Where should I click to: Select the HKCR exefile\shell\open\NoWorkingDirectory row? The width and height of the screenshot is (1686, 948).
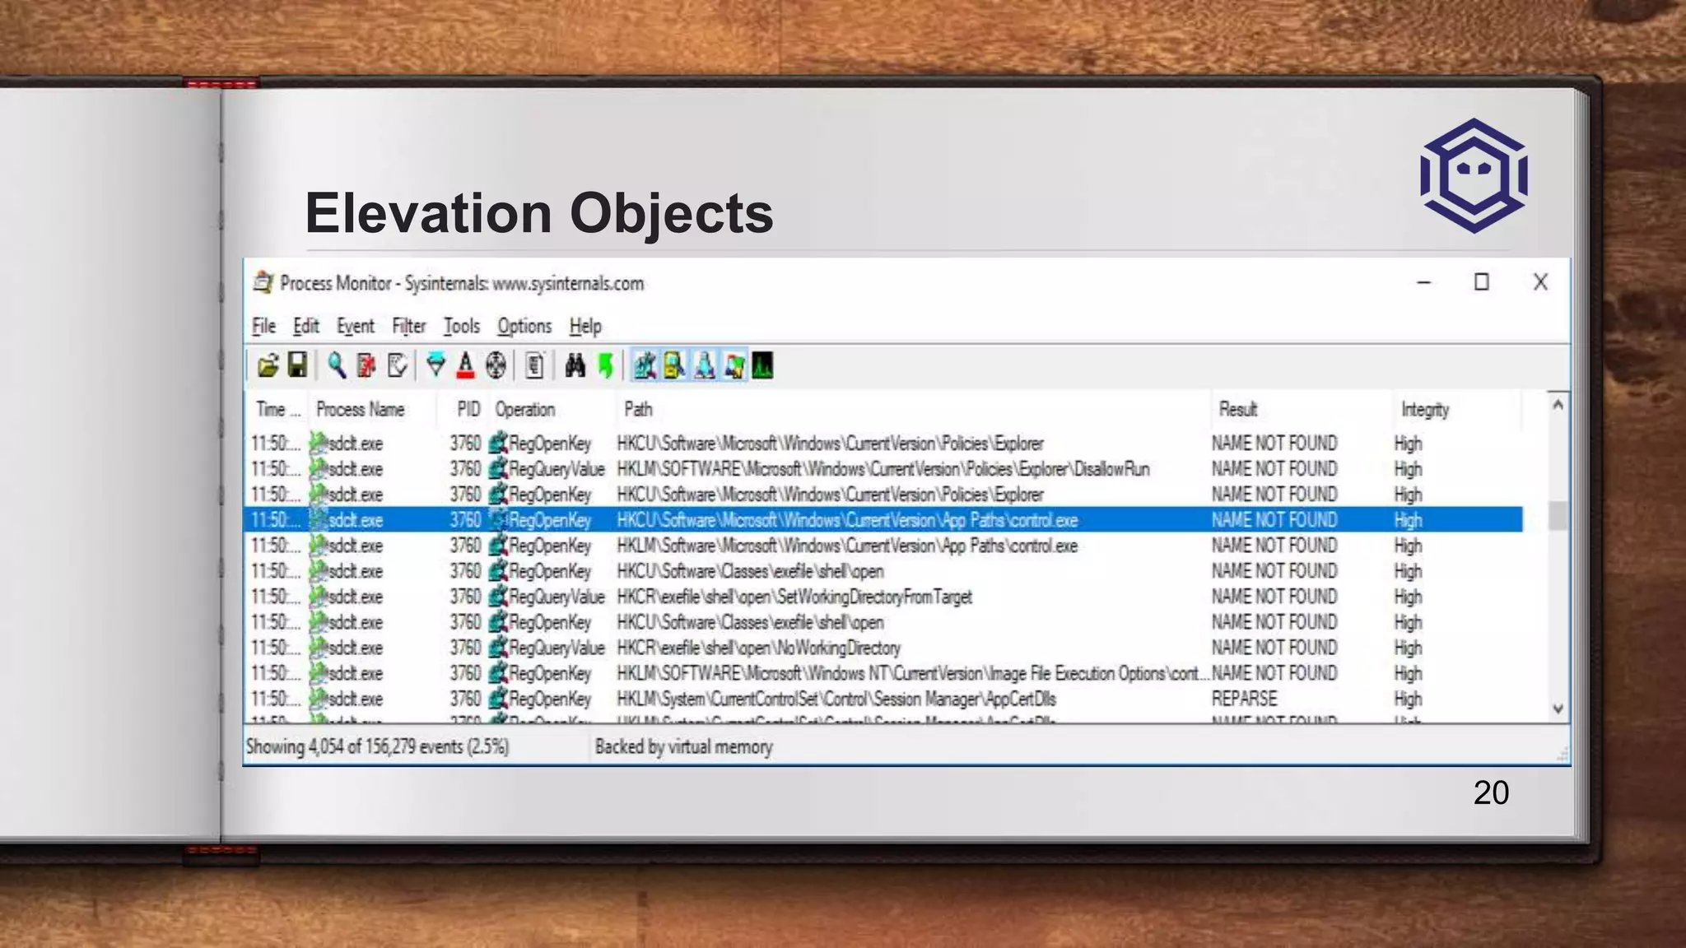883,648
